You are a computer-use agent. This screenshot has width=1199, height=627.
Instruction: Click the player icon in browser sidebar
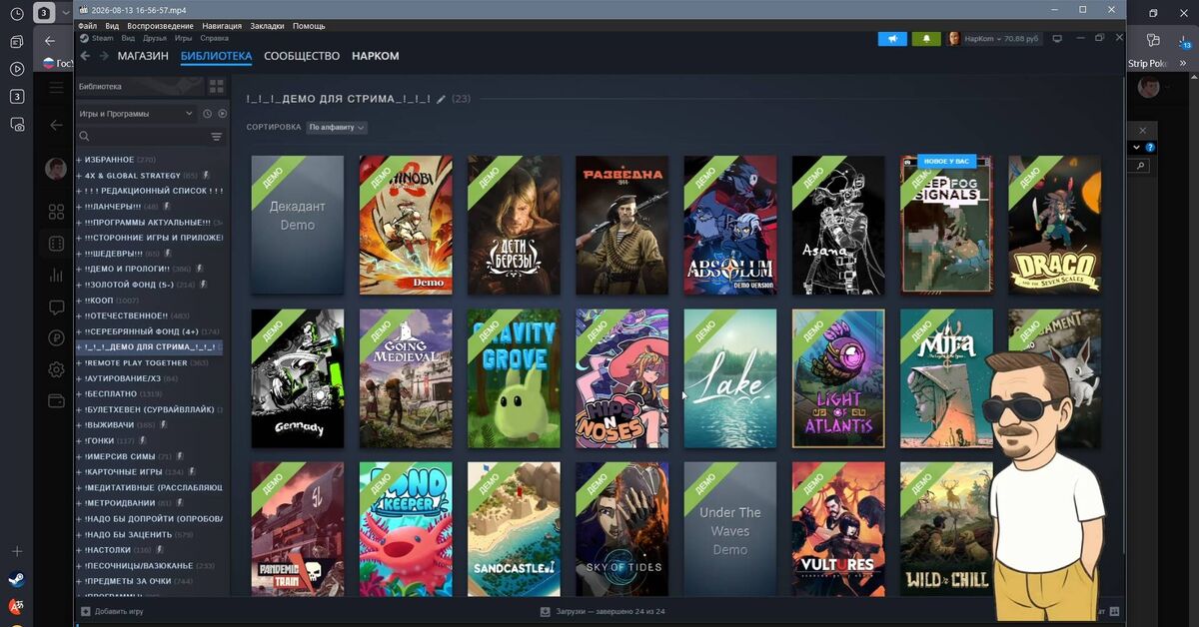click(x=17, y=69)
